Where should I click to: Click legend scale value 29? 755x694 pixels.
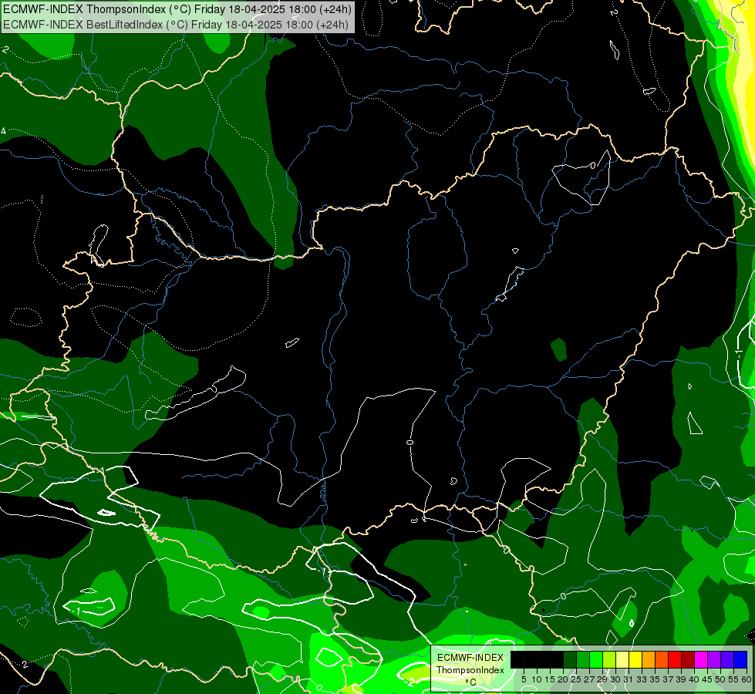coord(602,679)
